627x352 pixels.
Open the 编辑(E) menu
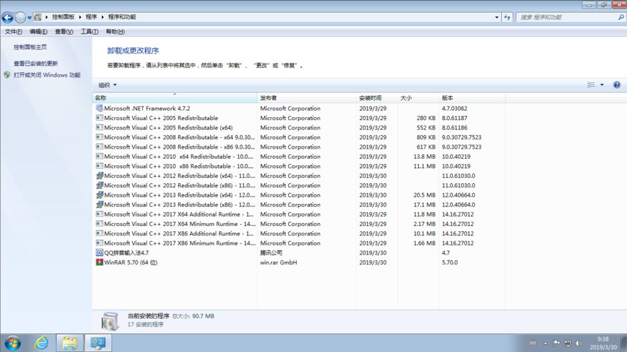(39, 31)
